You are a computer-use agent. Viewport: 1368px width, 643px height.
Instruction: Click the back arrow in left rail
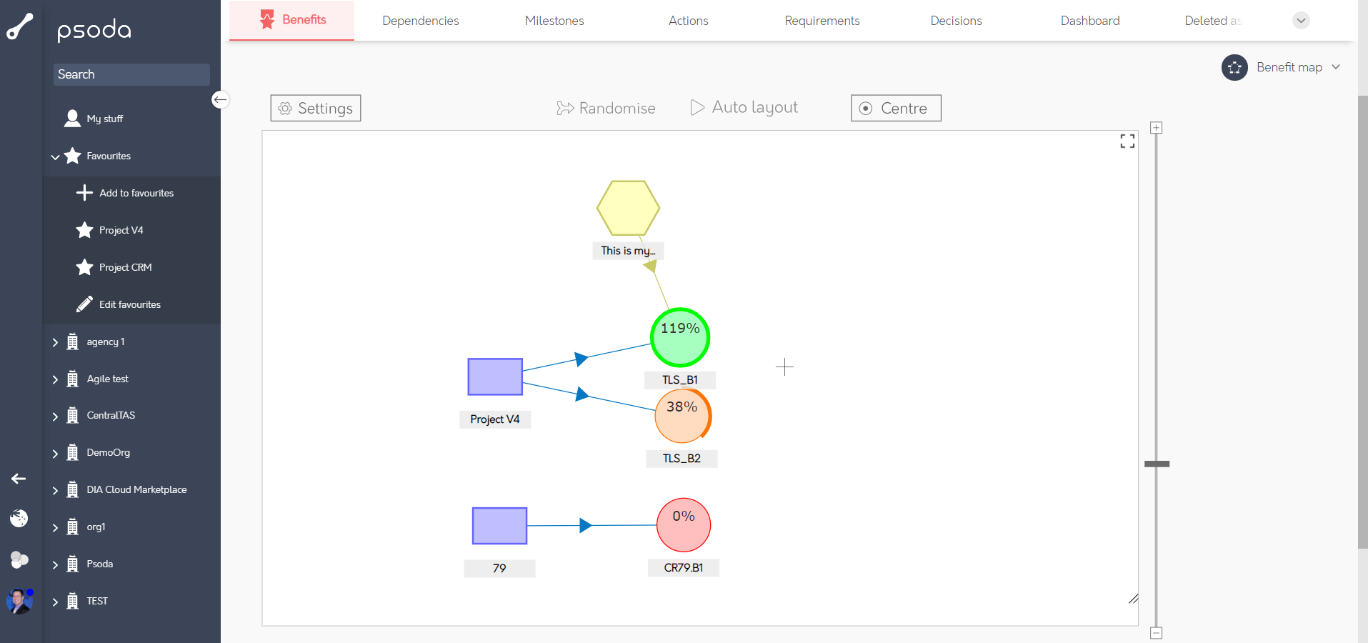click(19, 479)
